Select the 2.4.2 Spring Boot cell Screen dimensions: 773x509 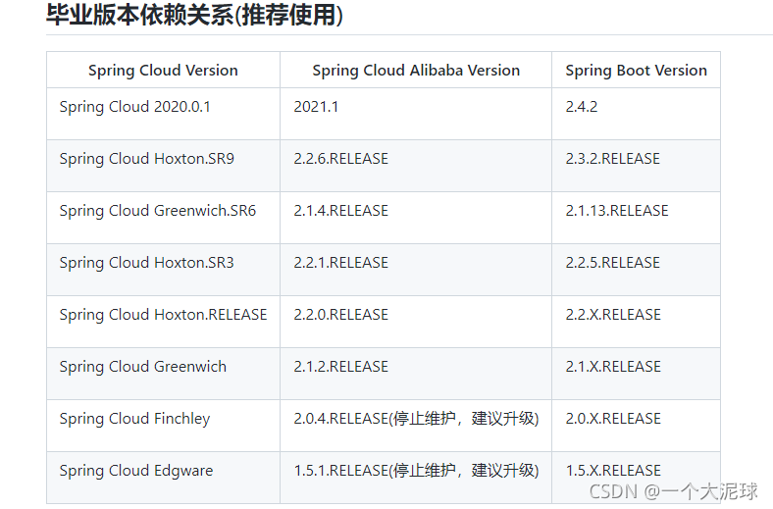636,114
